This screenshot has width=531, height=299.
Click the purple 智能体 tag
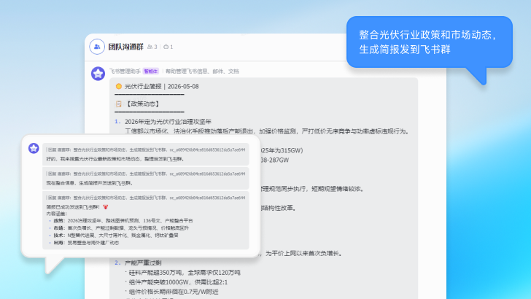point(151,71)
